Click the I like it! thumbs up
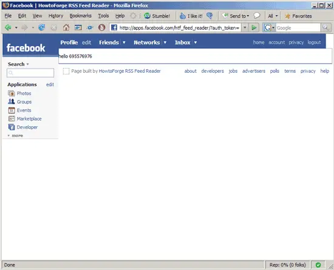This screenshot has width=334, height=270. tap(191, 16)
